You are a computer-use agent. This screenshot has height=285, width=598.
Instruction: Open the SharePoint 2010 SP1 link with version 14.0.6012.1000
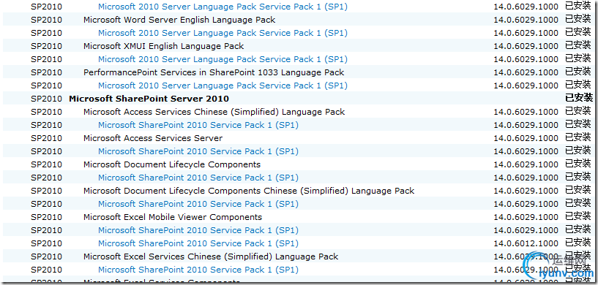click(x=198, y=243)
